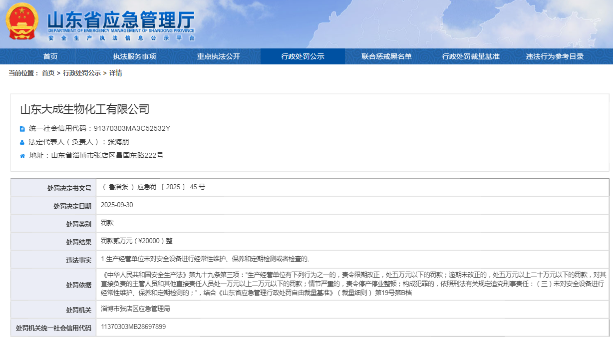613x340 pixels.
Task: Select the 行政处罚公示 tab
Action: coord(303,56)
